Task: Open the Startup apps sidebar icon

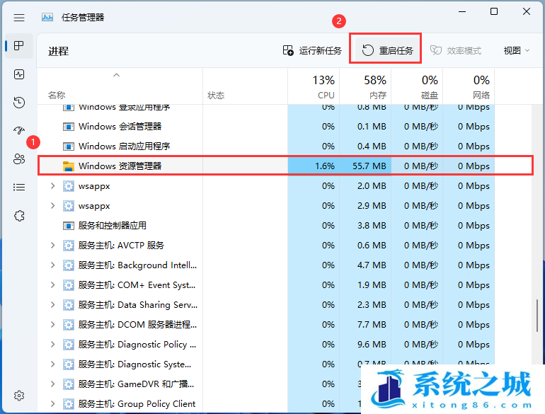Action: [x=19, y=131]
